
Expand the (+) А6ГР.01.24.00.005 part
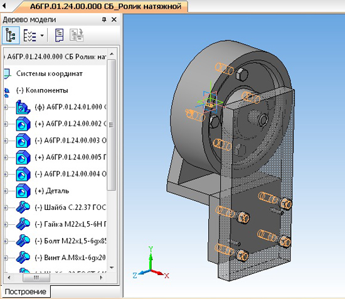coord(6,158)
